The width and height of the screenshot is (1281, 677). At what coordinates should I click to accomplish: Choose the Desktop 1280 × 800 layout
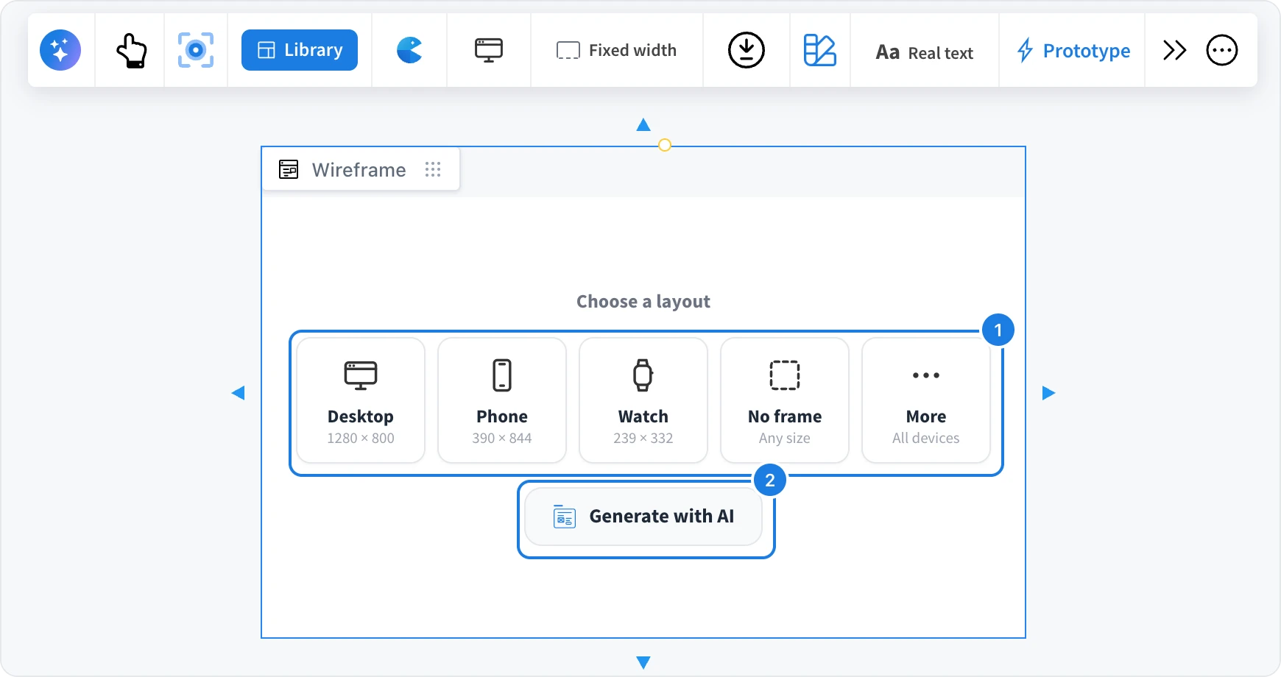361,400
